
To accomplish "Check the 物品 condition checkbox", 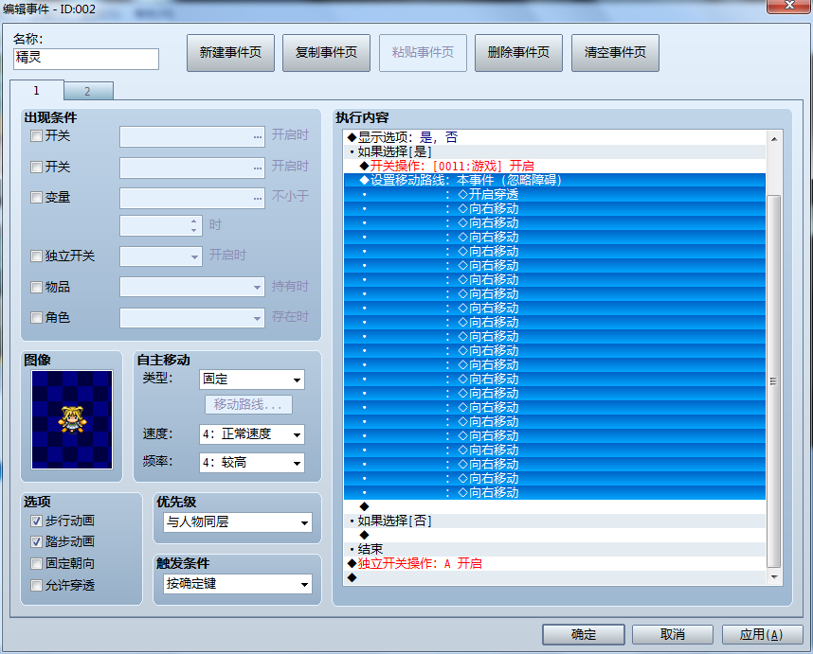I will coord(36,287).
